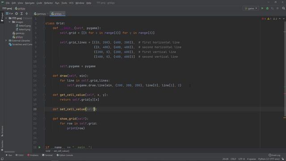Fold the get_cell_value method in gutter
The height and width of the screenshot is (161, 286).
point(44,95)
